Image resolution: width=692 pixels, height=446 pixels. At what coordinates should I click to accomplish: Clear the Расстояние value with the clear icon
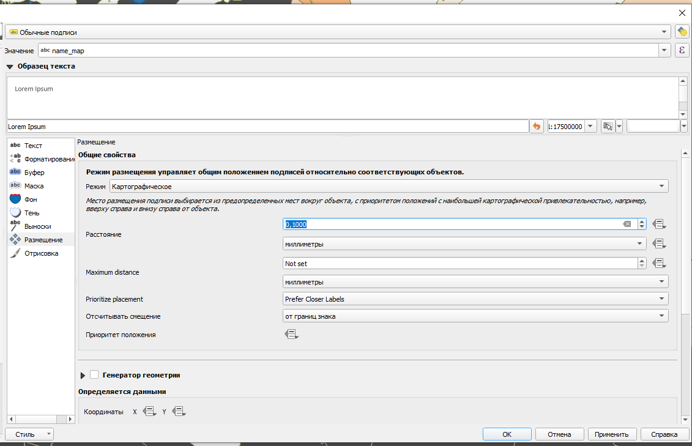point(627,225)
